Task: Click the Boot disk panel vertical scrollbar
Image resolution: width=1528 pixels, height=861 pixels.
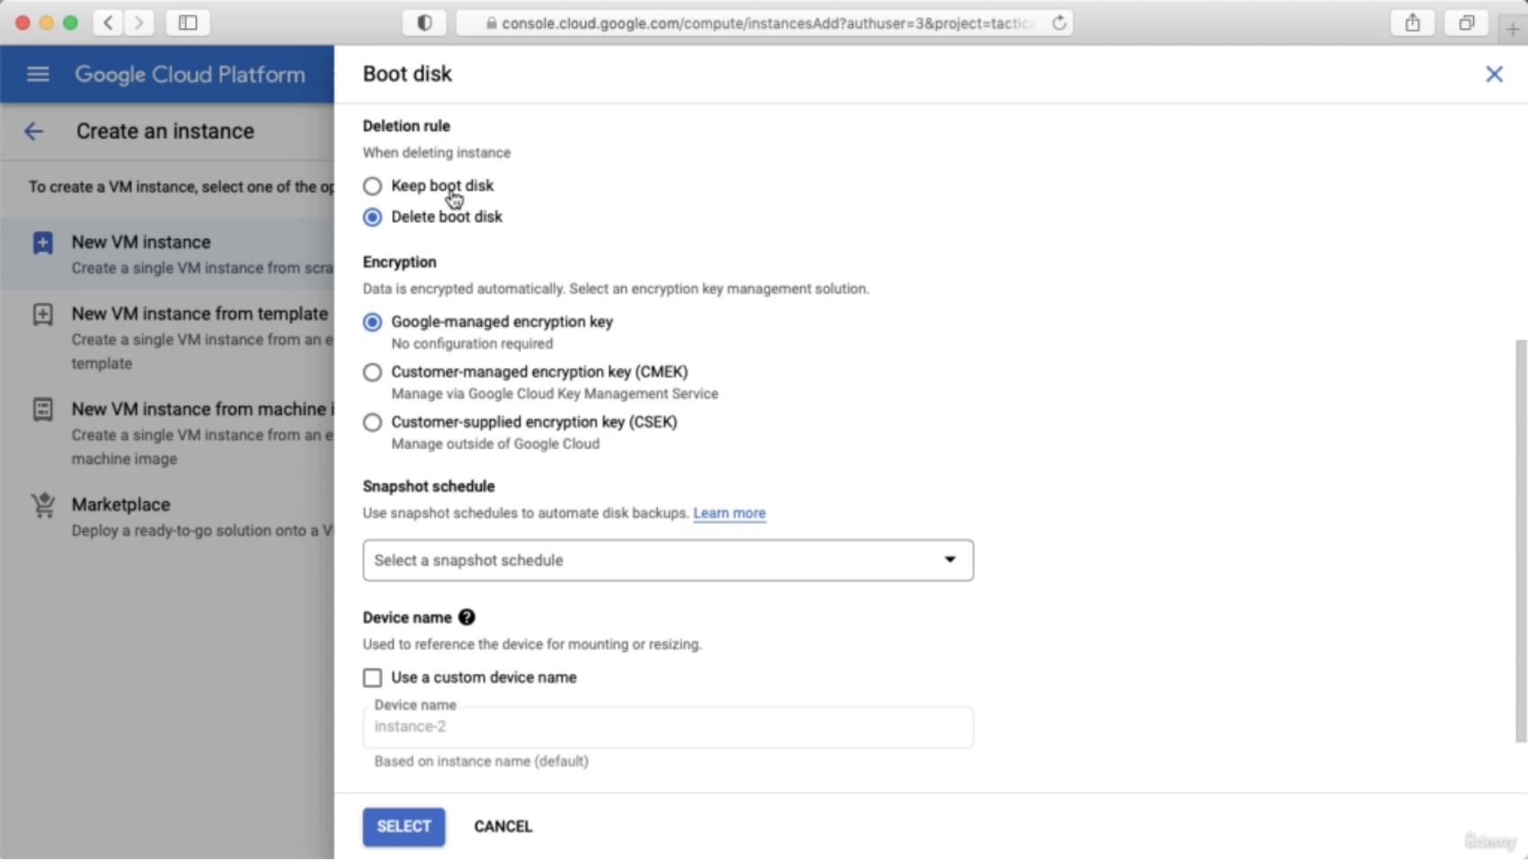Action: (x=1520, y=539)
